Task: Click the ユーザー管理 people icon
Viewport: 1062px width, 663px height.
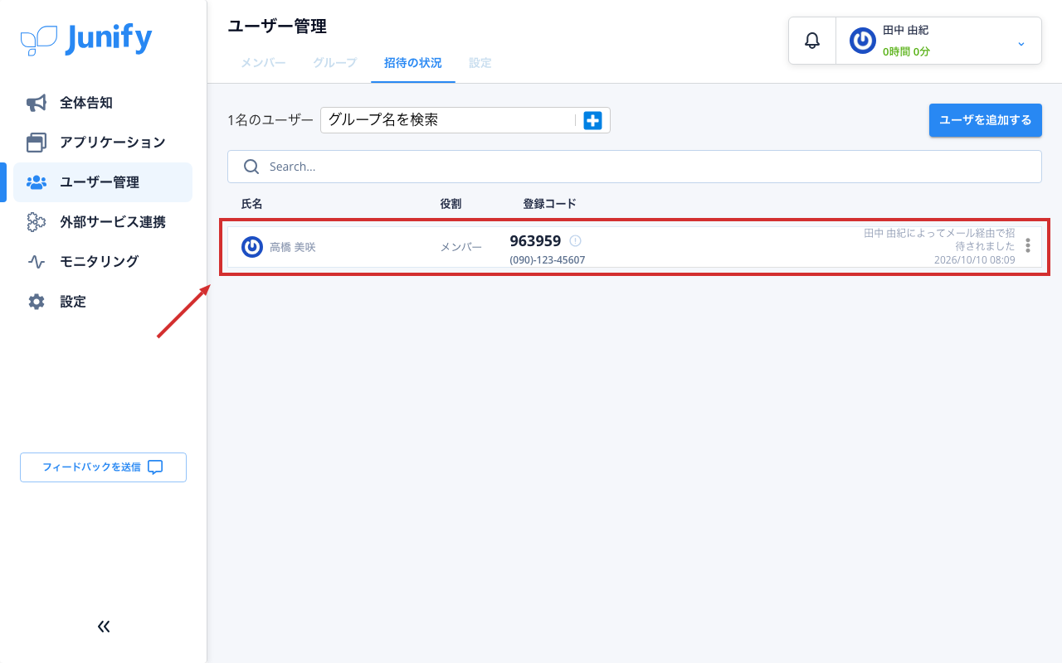Action: tap(37, 182)
